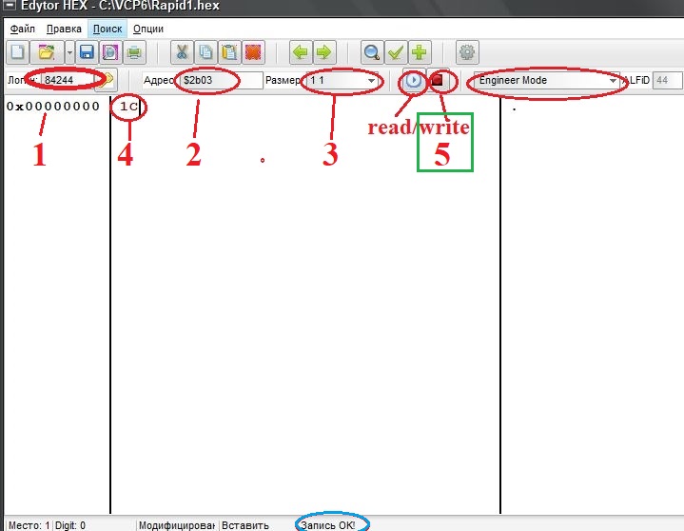Paste with clipboard icon
The height and width of the screenshot is (531, 684).
coord(229,52)
